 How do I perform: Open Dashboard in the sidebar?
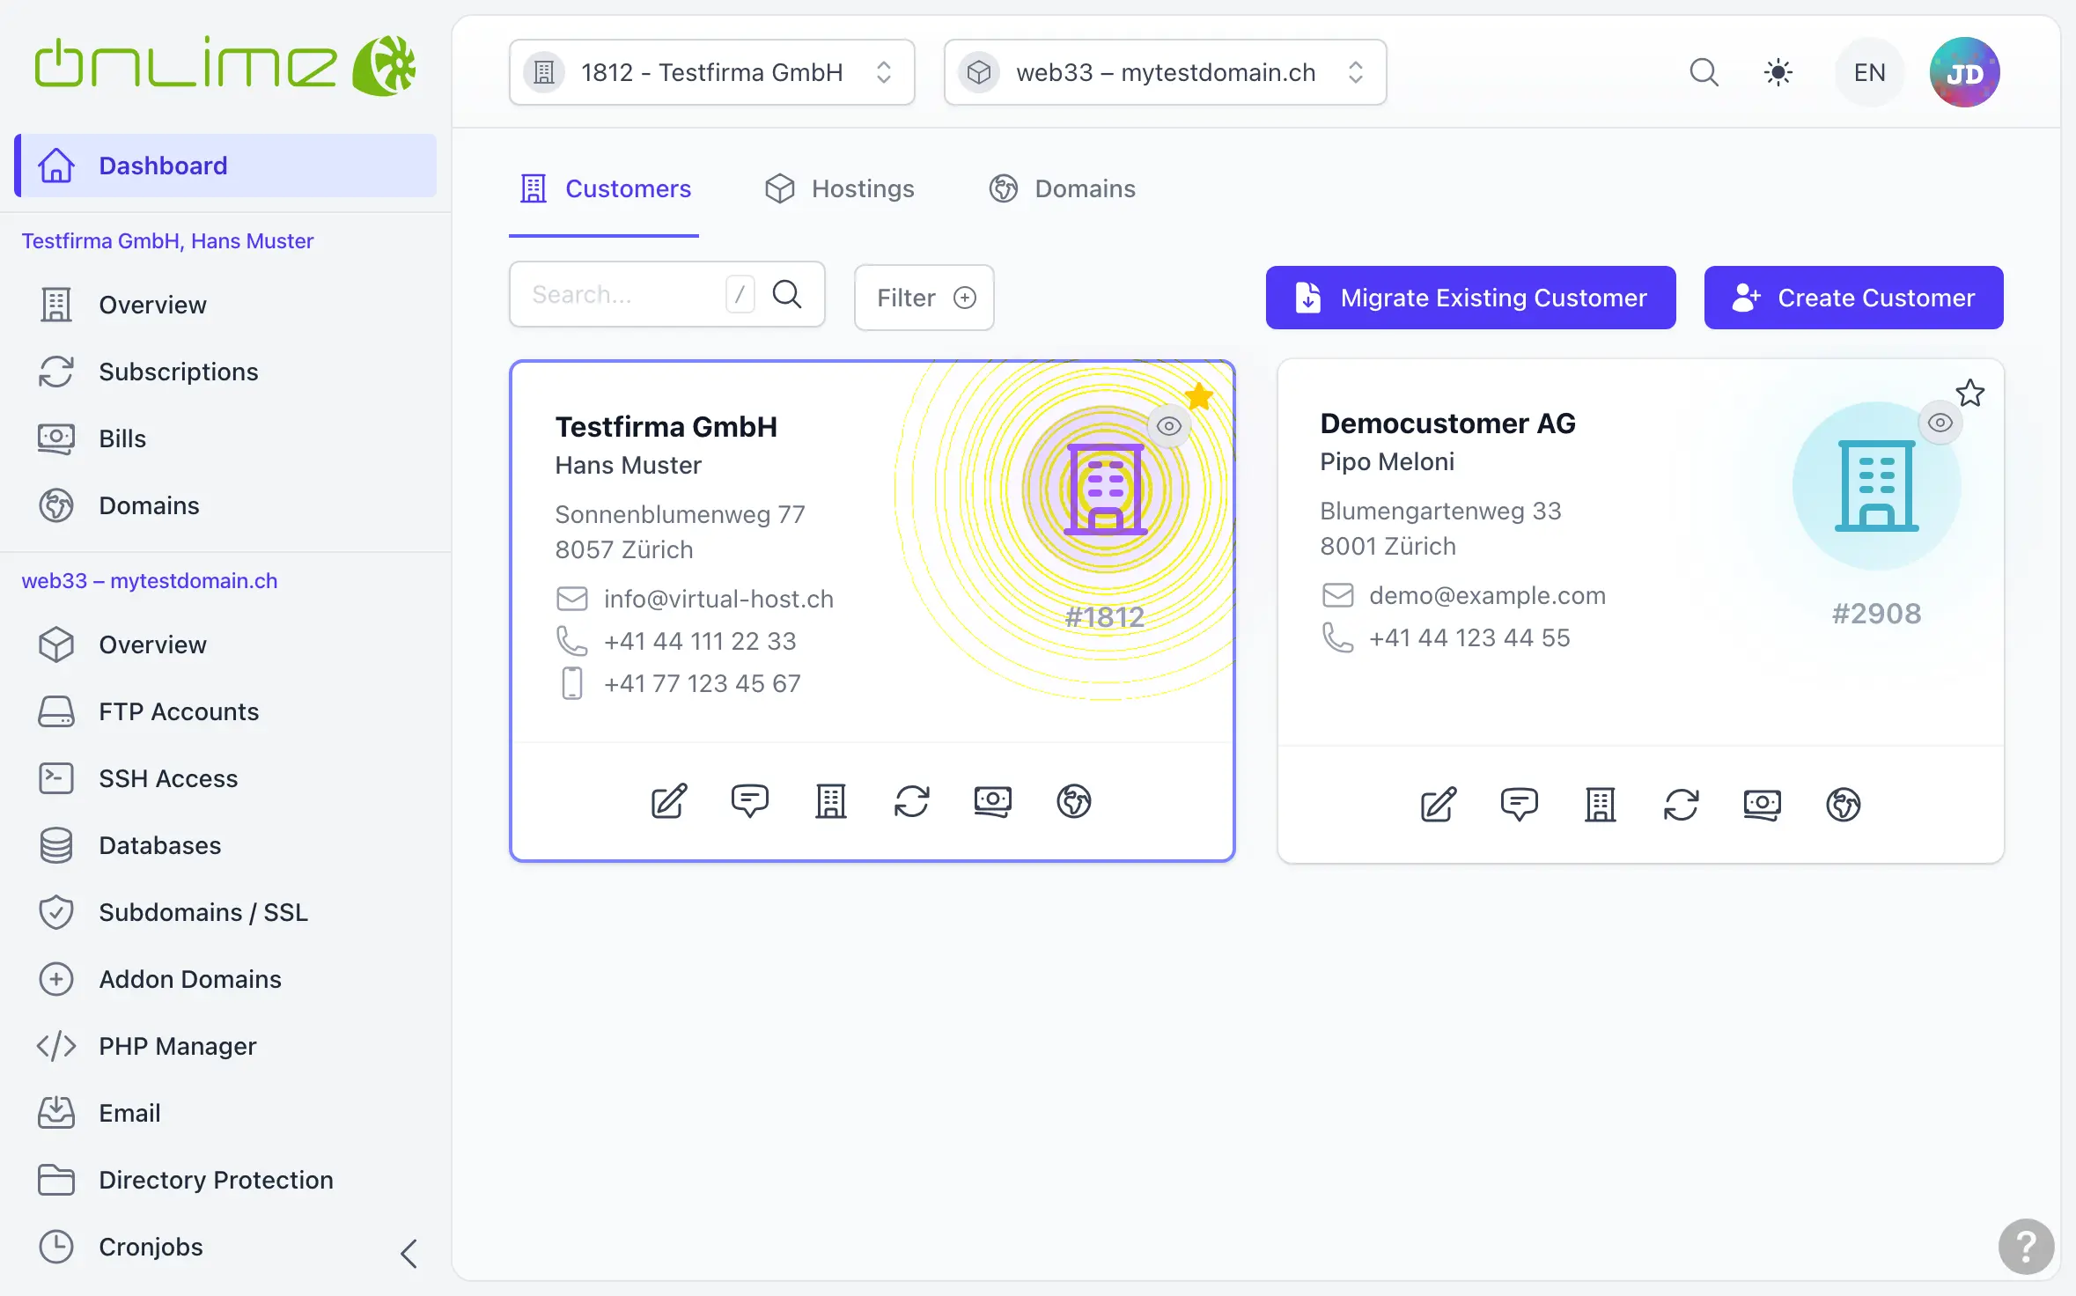[x=225, y=166]
